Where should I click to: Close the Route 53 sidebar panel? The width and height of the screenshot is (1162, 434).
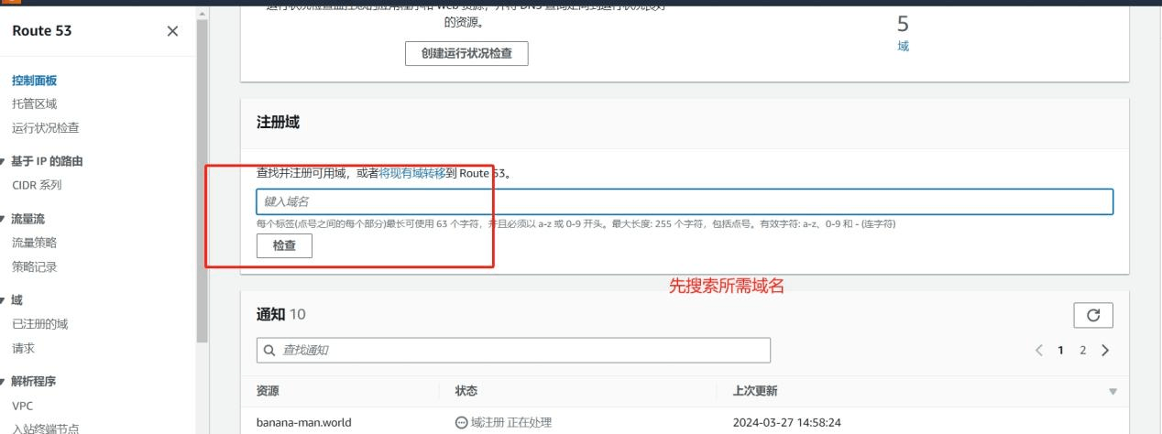tap(172, 31)
